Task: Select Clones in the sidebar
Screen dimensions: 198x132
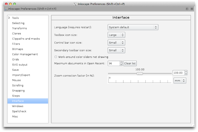Action: click(x=16, y=34)
